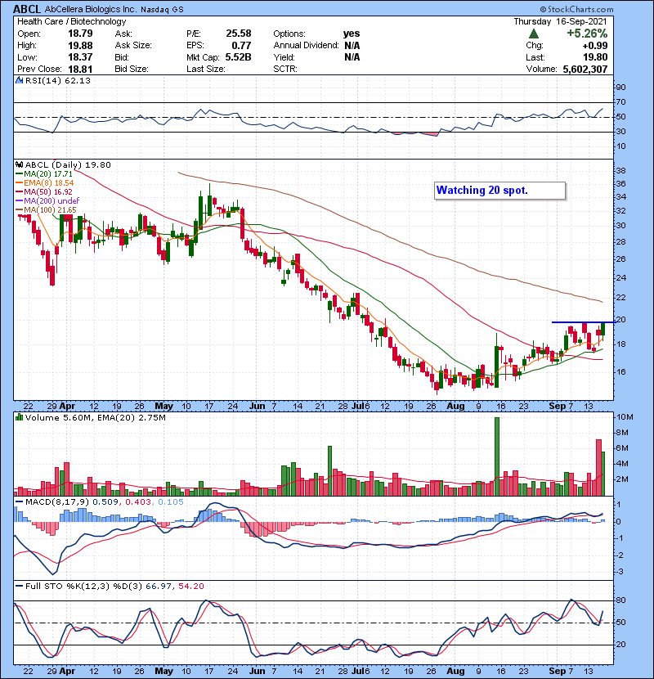This screenshot has width=654, height=679.
Task: Click the Aug month label on price axis
Action: click(455, 407)
